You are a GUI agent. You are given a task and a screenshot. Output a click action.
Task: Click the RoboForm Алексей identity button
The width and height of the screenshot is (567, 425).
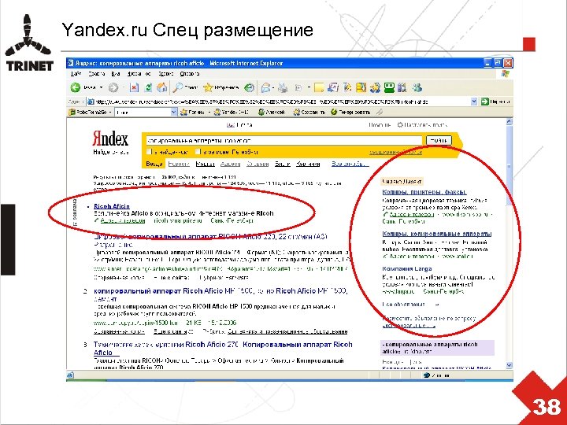pyautogui.click(x=272, y=113)
